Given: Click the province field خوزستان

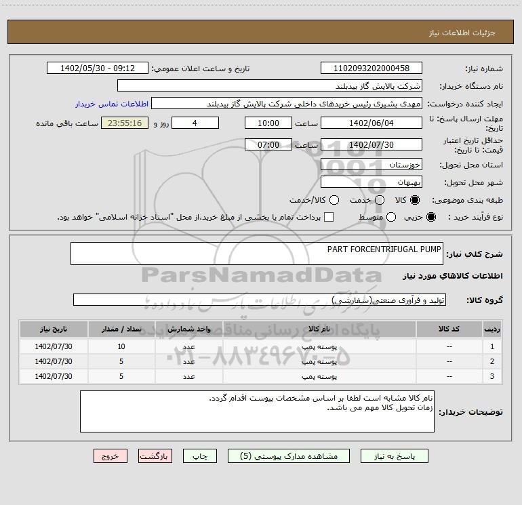Looking at the screenshot, I should tap(372, 164).
